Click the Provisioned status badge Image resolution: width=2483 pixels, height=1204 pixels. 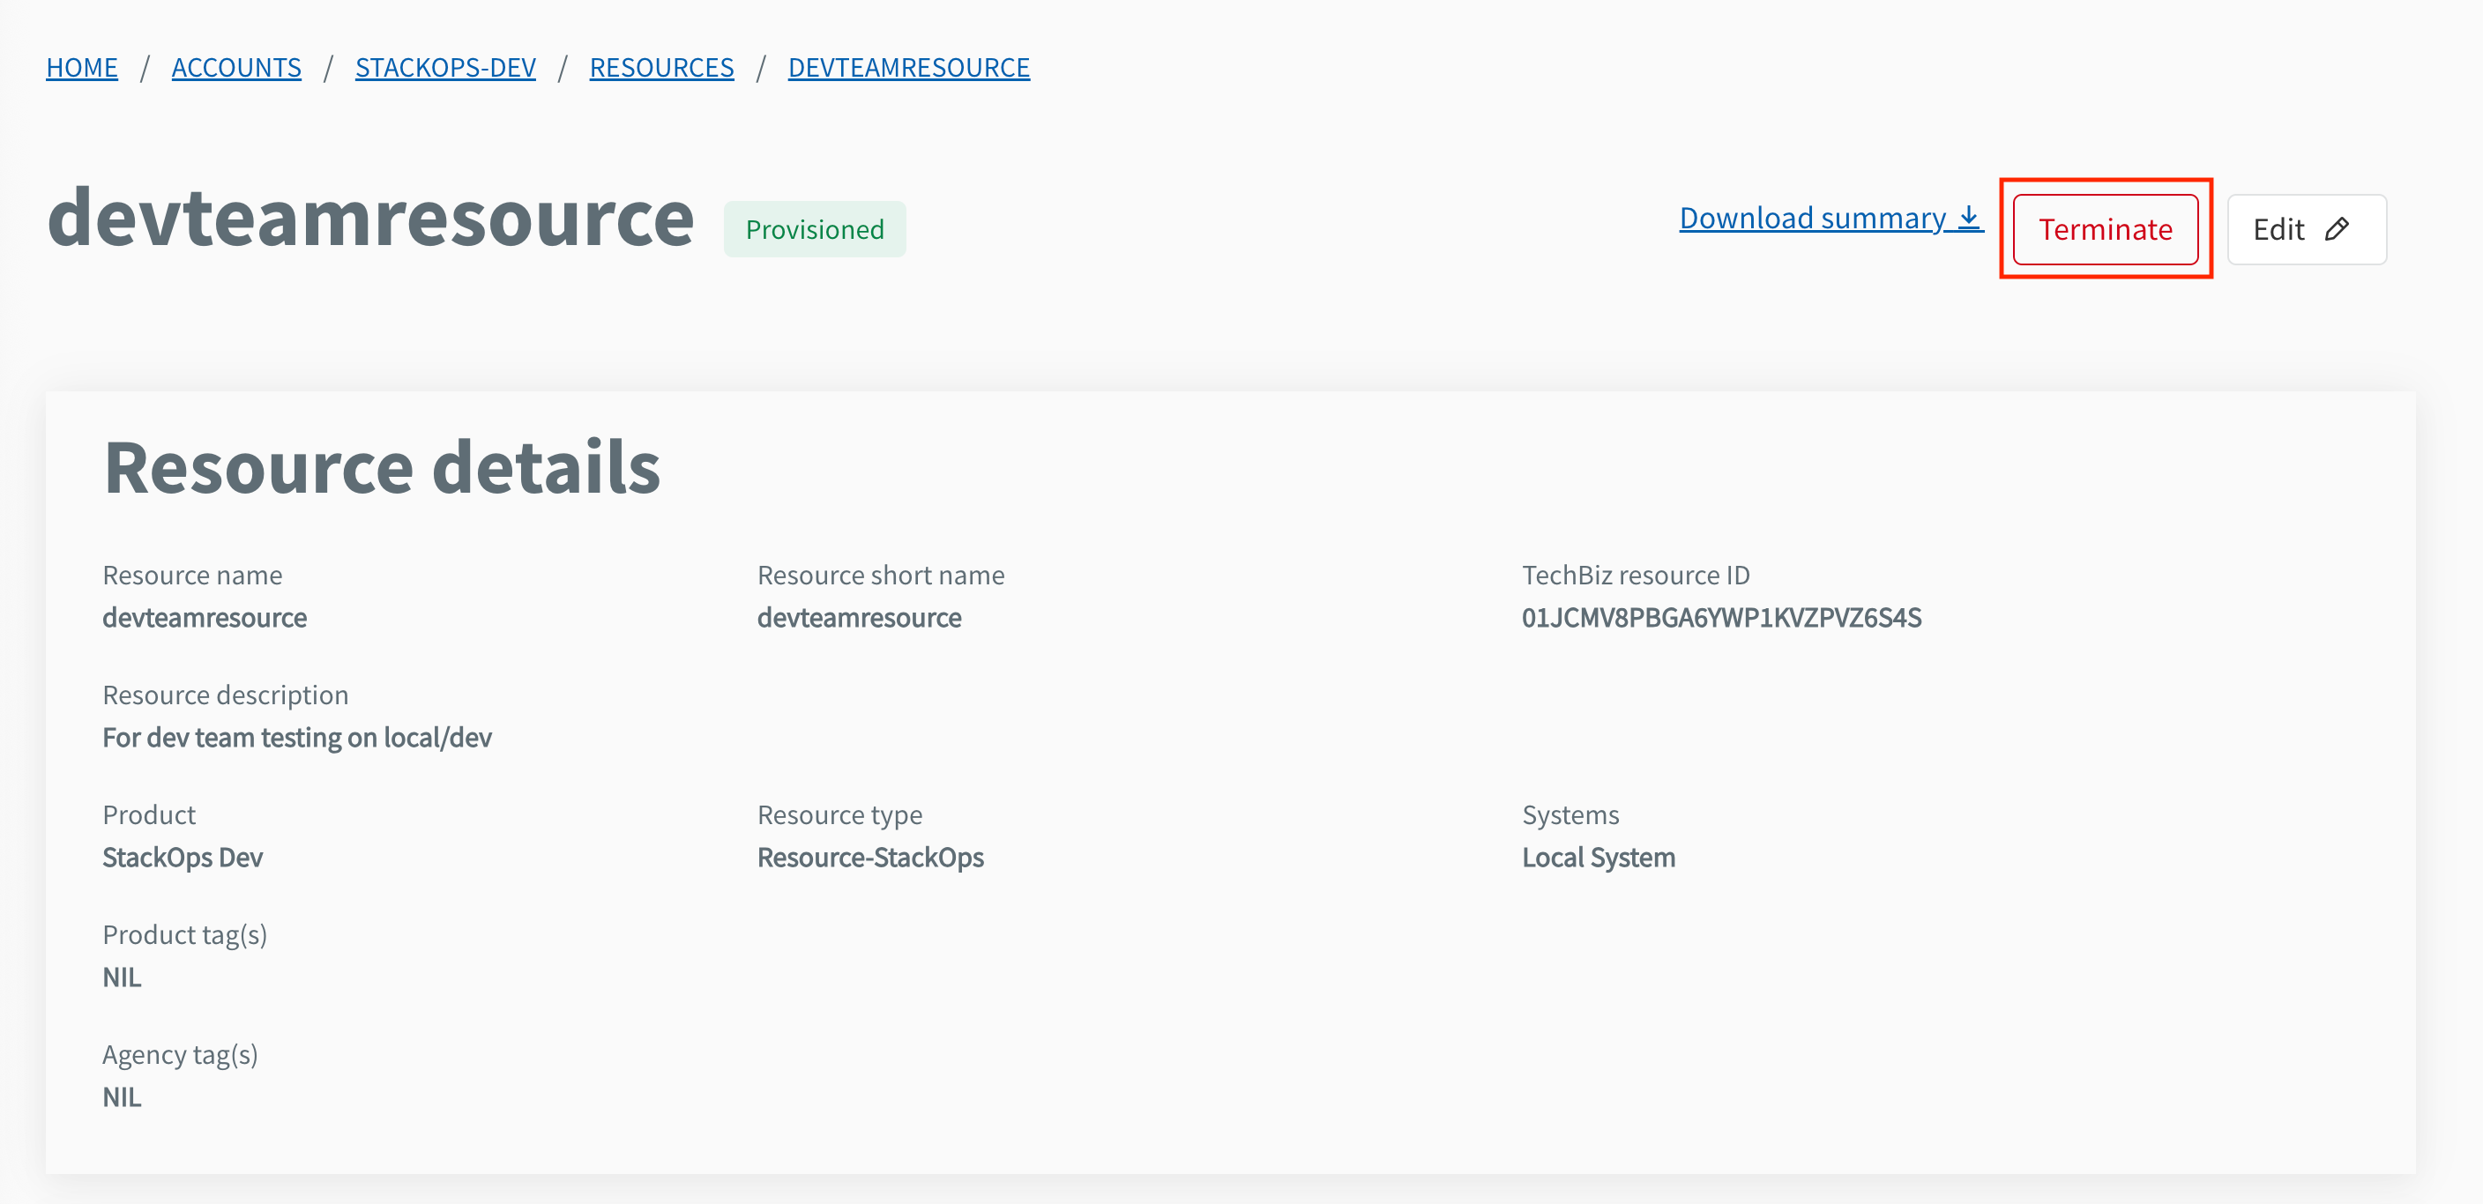(815, 229)
